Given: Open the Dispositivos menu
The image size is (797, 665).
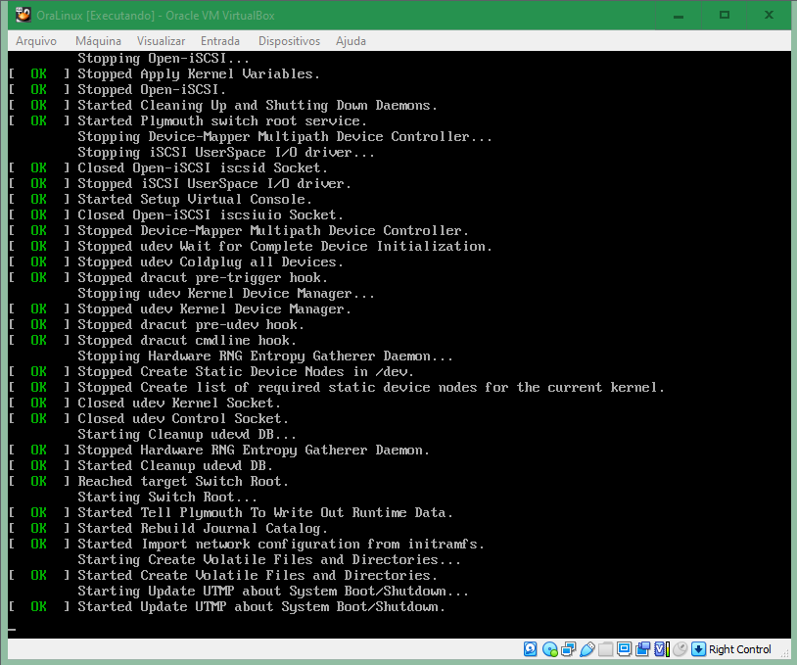Looking at the screenshot, I should pos(289,41).
